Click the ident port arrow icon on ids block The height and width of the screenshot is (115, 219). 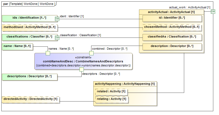click(57, 19)
